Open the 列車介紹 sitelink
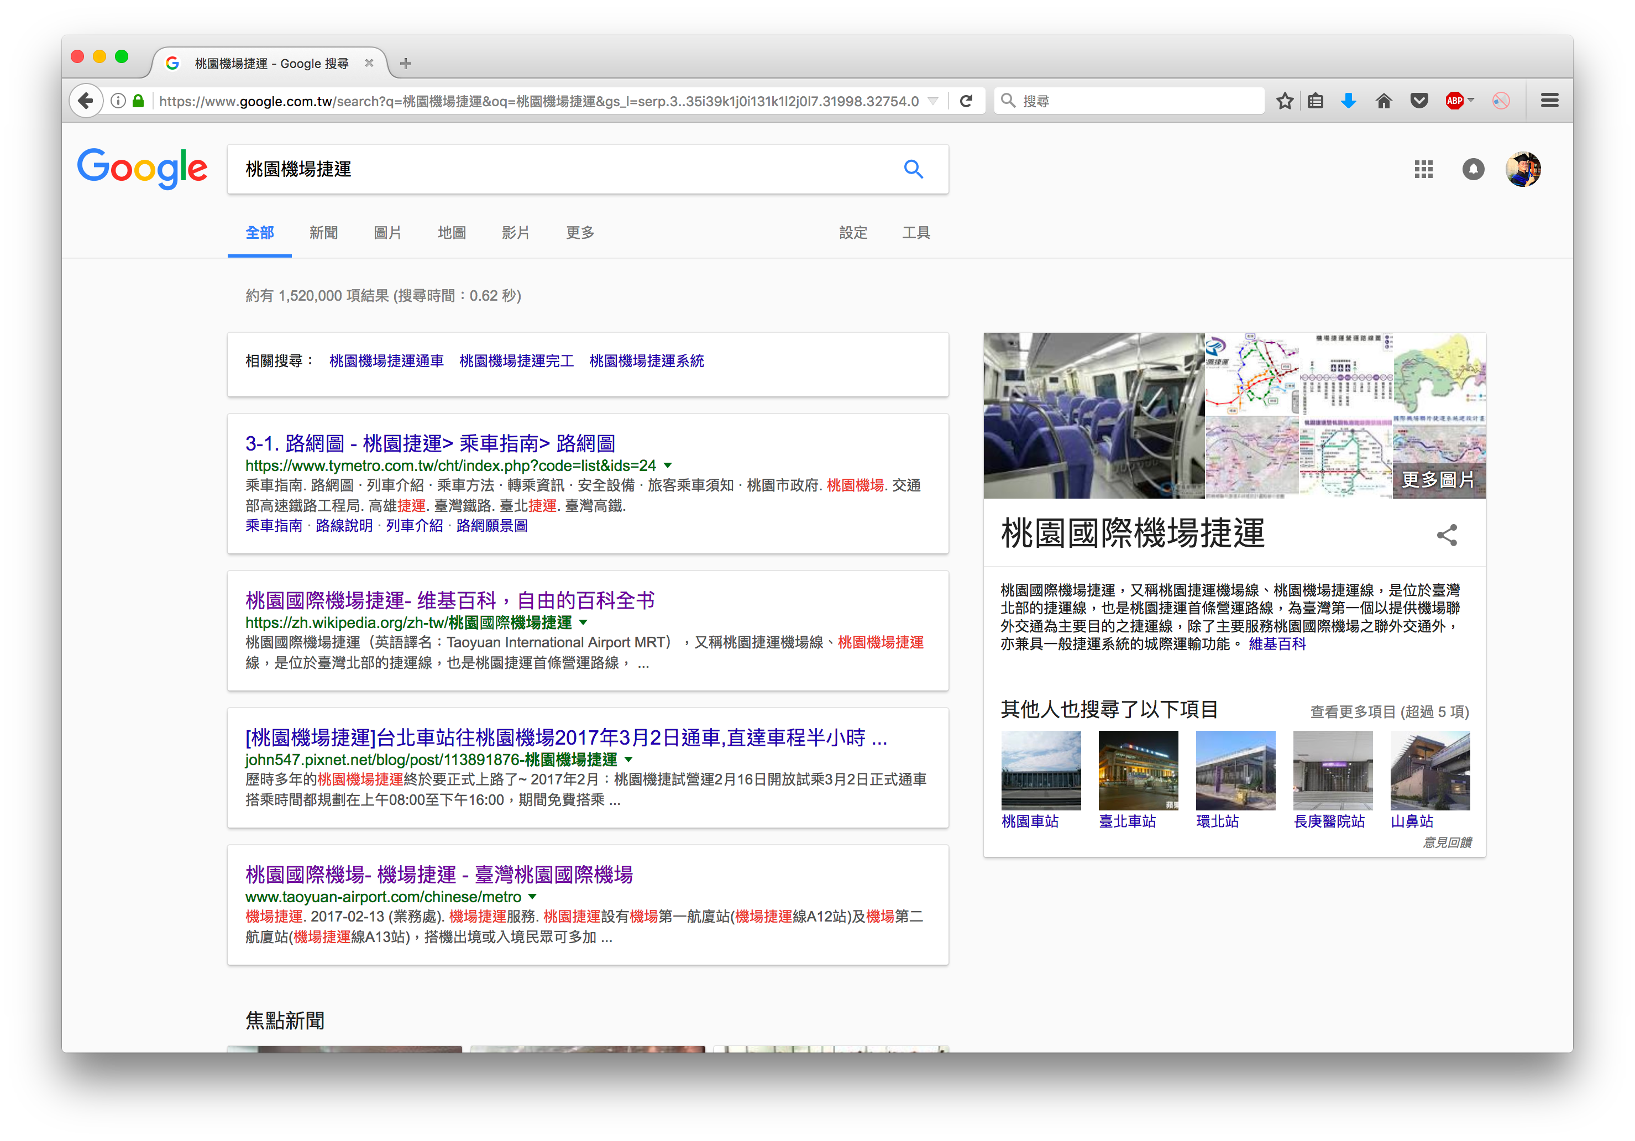1635x1141 pixels. (415, 526)
